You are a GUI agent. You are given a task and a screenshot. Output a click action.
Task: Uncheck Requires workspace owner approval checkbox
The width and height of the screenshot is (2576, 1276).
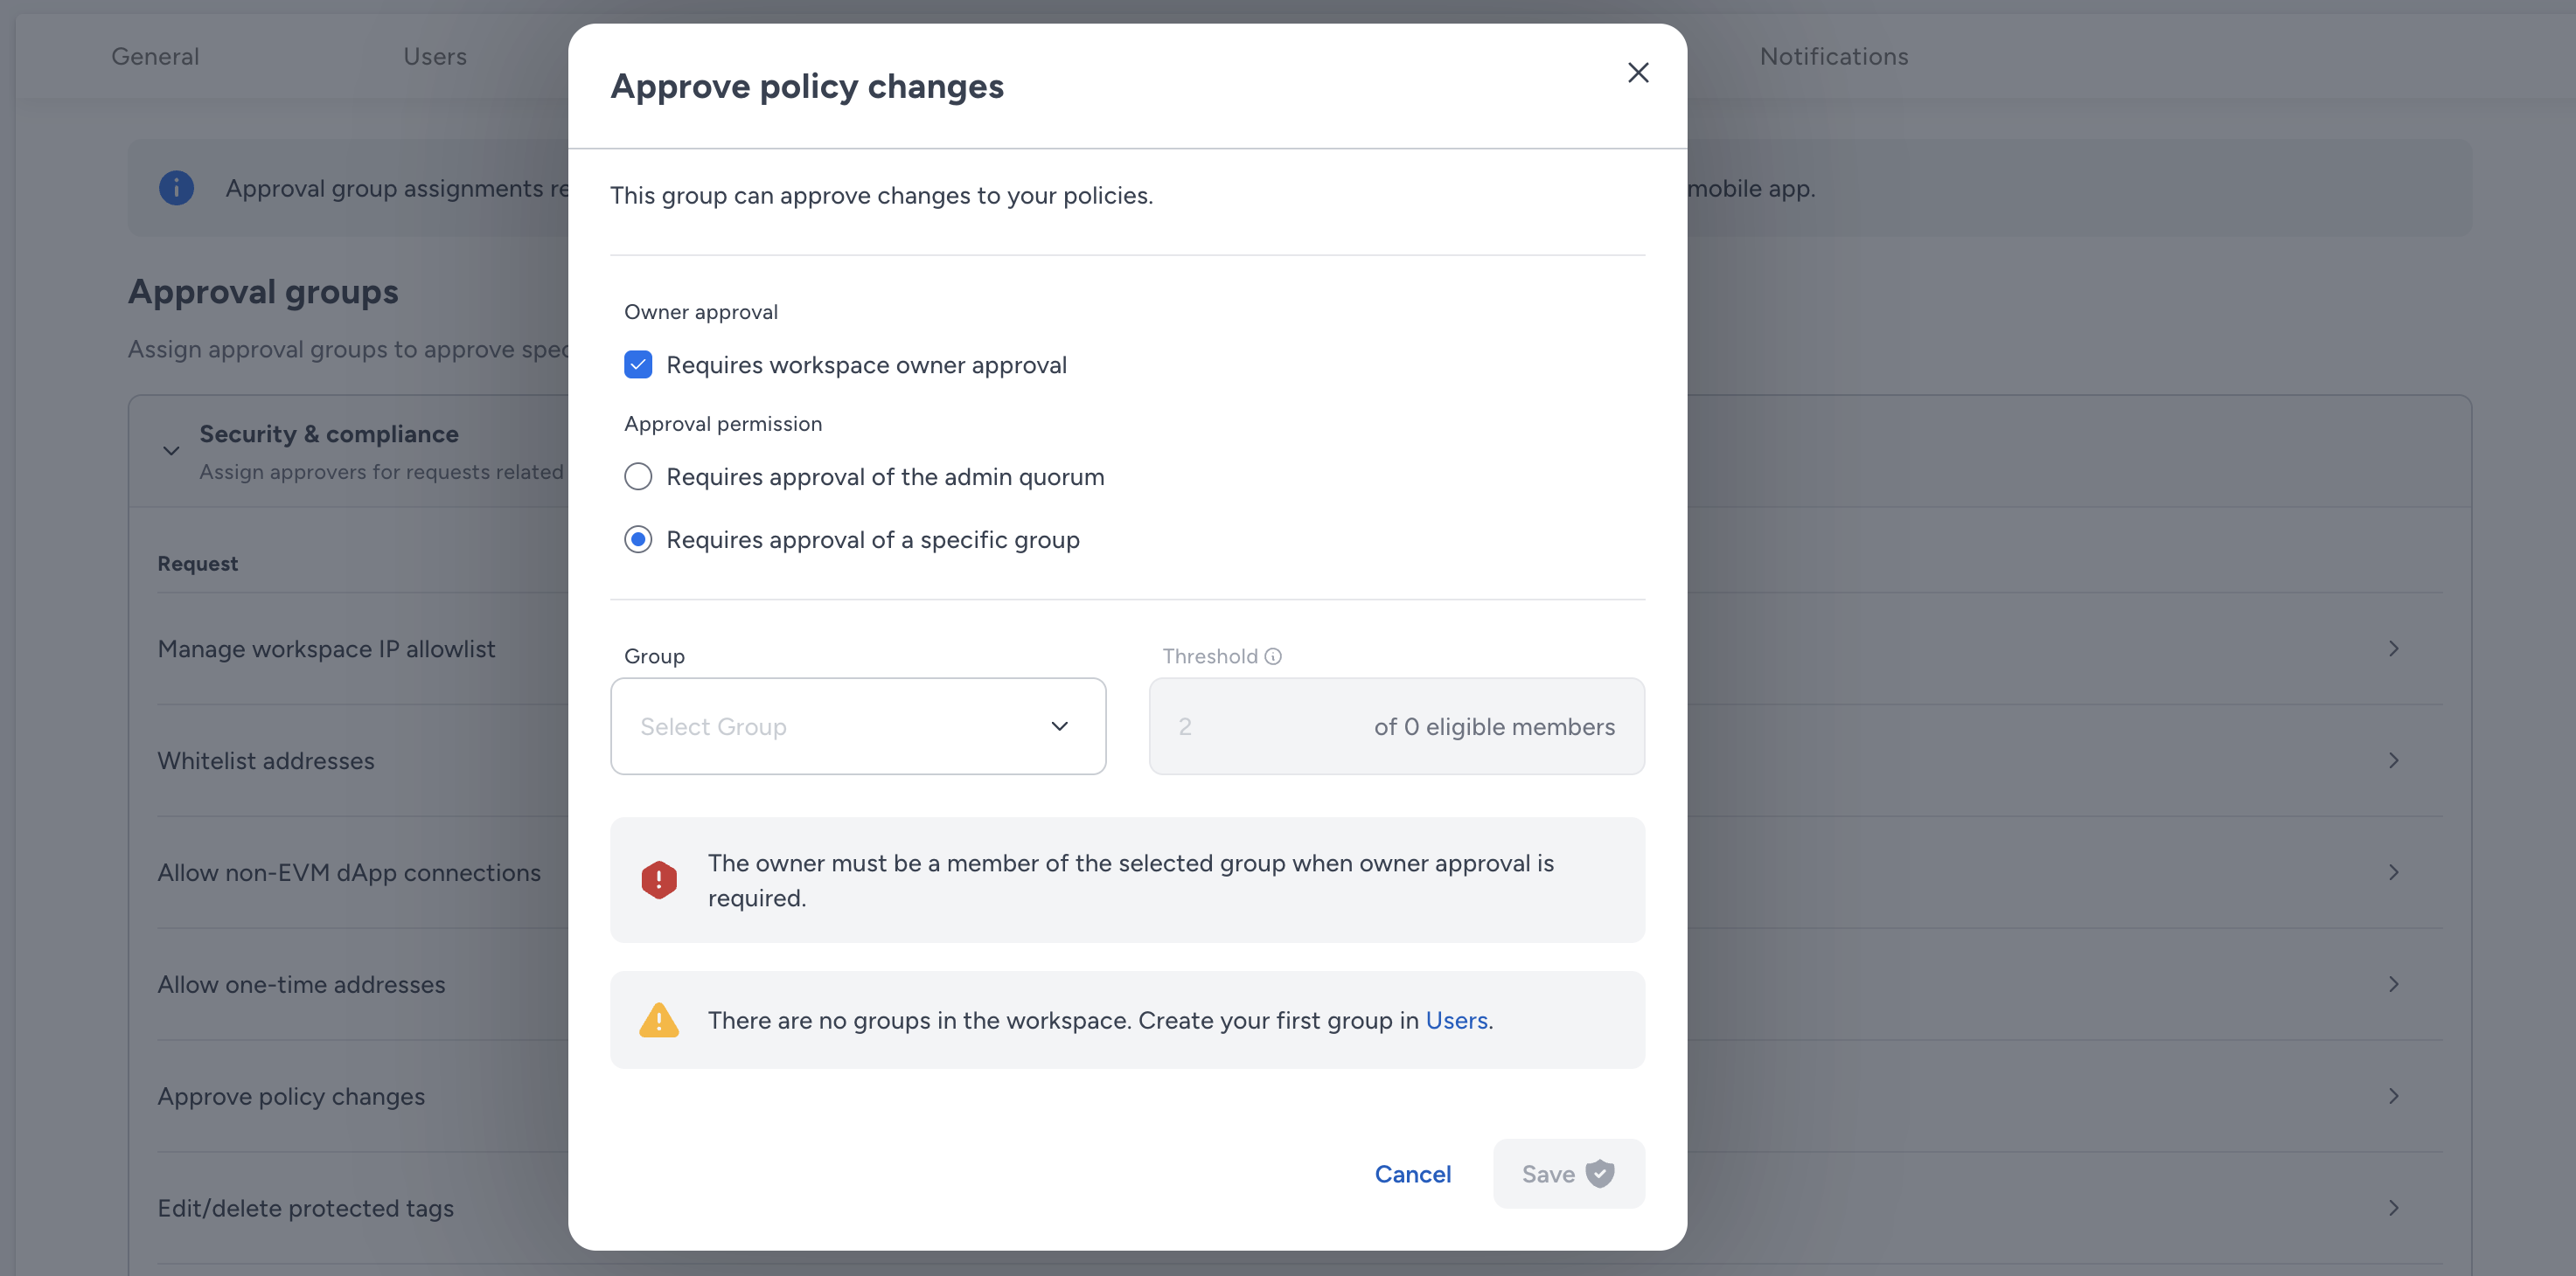pos(638,364)
